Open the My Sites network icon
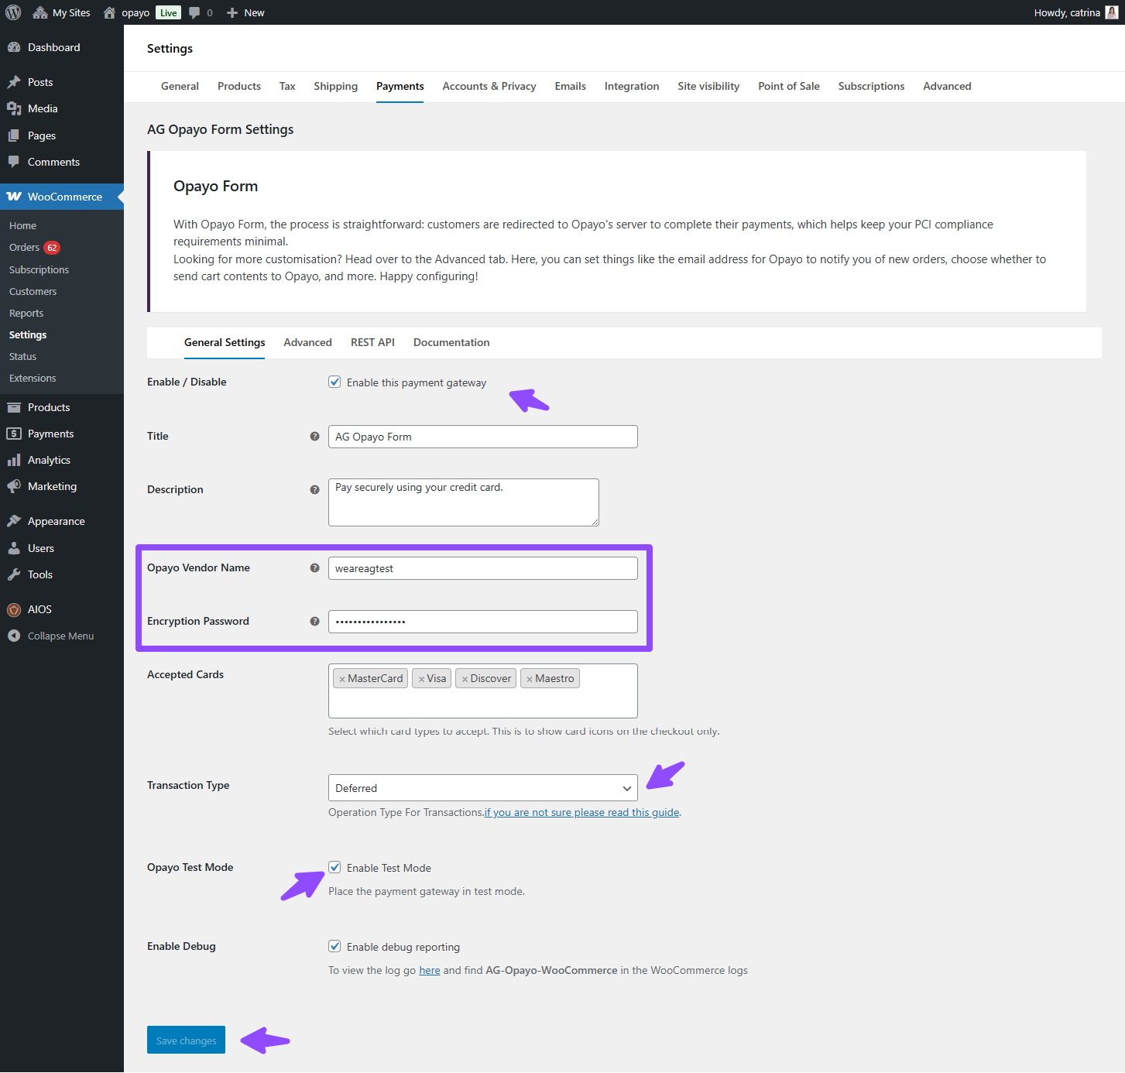Screen dimensions: 1125x1073 click(40, 12)
